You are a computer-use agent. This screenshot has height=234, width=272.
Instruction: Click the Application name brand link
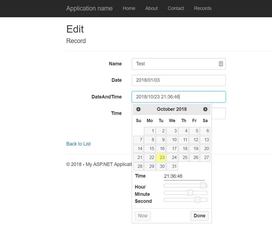(x=89, y=8)
